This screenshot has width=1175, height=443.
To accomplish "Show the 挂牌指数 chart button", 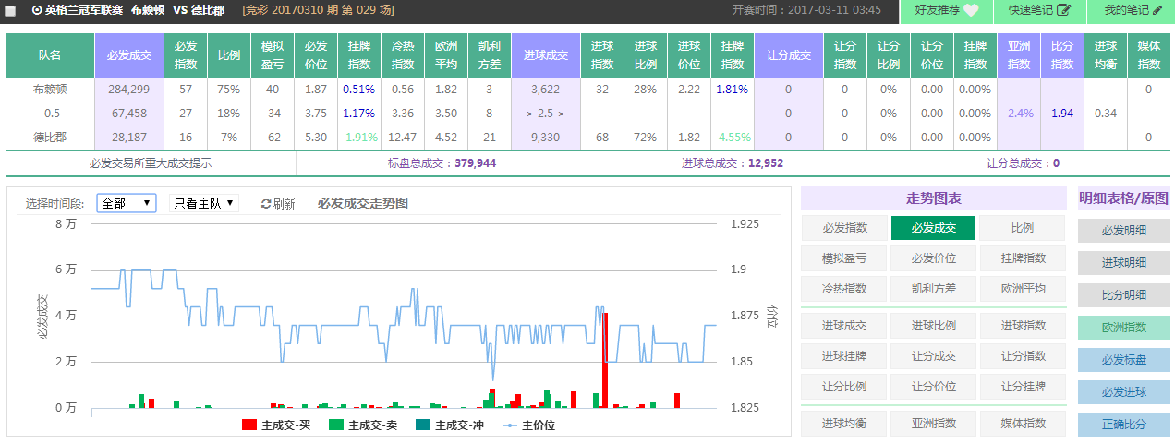I will (1023, 258).
